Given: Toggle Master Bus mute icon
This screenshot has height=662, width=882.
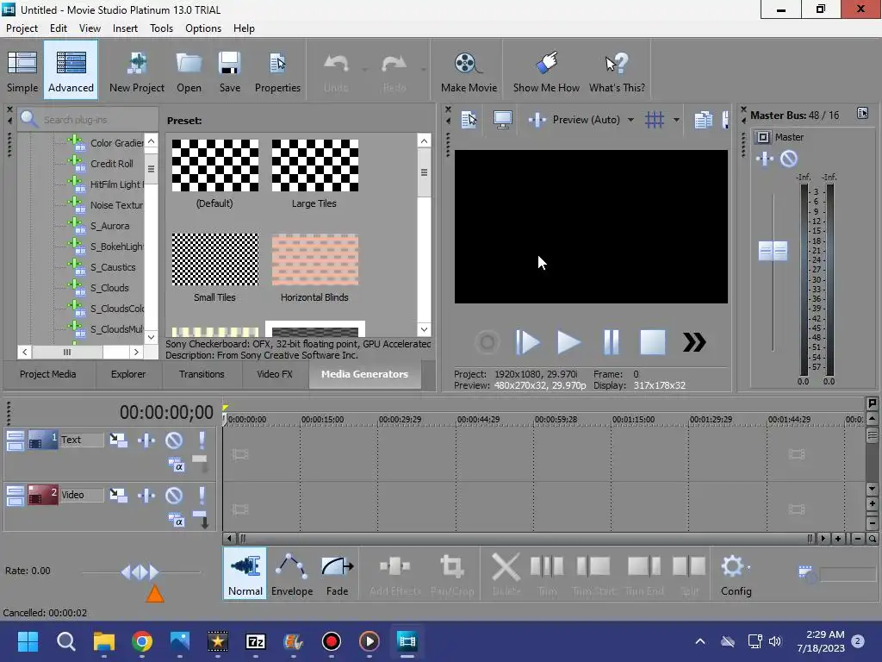Looking at the screenshot, I should coord(789,159).
